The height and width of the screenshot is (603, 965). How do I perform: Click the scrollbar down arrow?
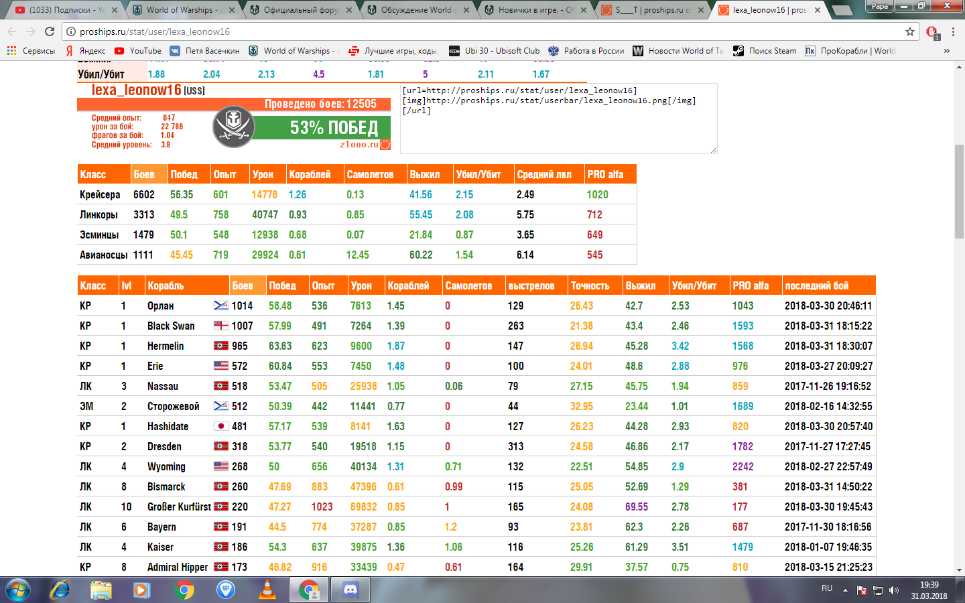point(959,570)
